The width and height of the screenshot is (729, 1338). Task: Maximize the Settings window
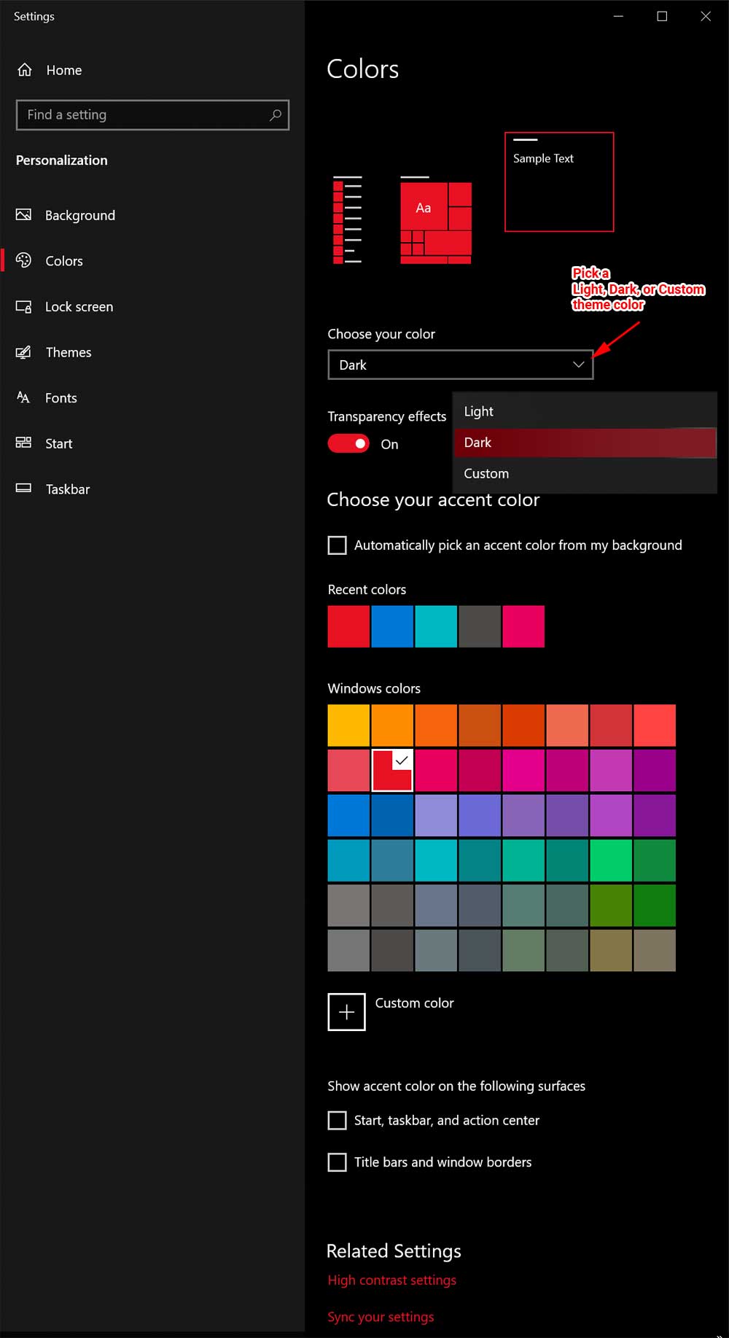point(662,16)
